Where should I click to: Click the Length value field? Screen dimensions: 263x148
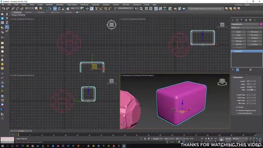click(x=250, y=81)
